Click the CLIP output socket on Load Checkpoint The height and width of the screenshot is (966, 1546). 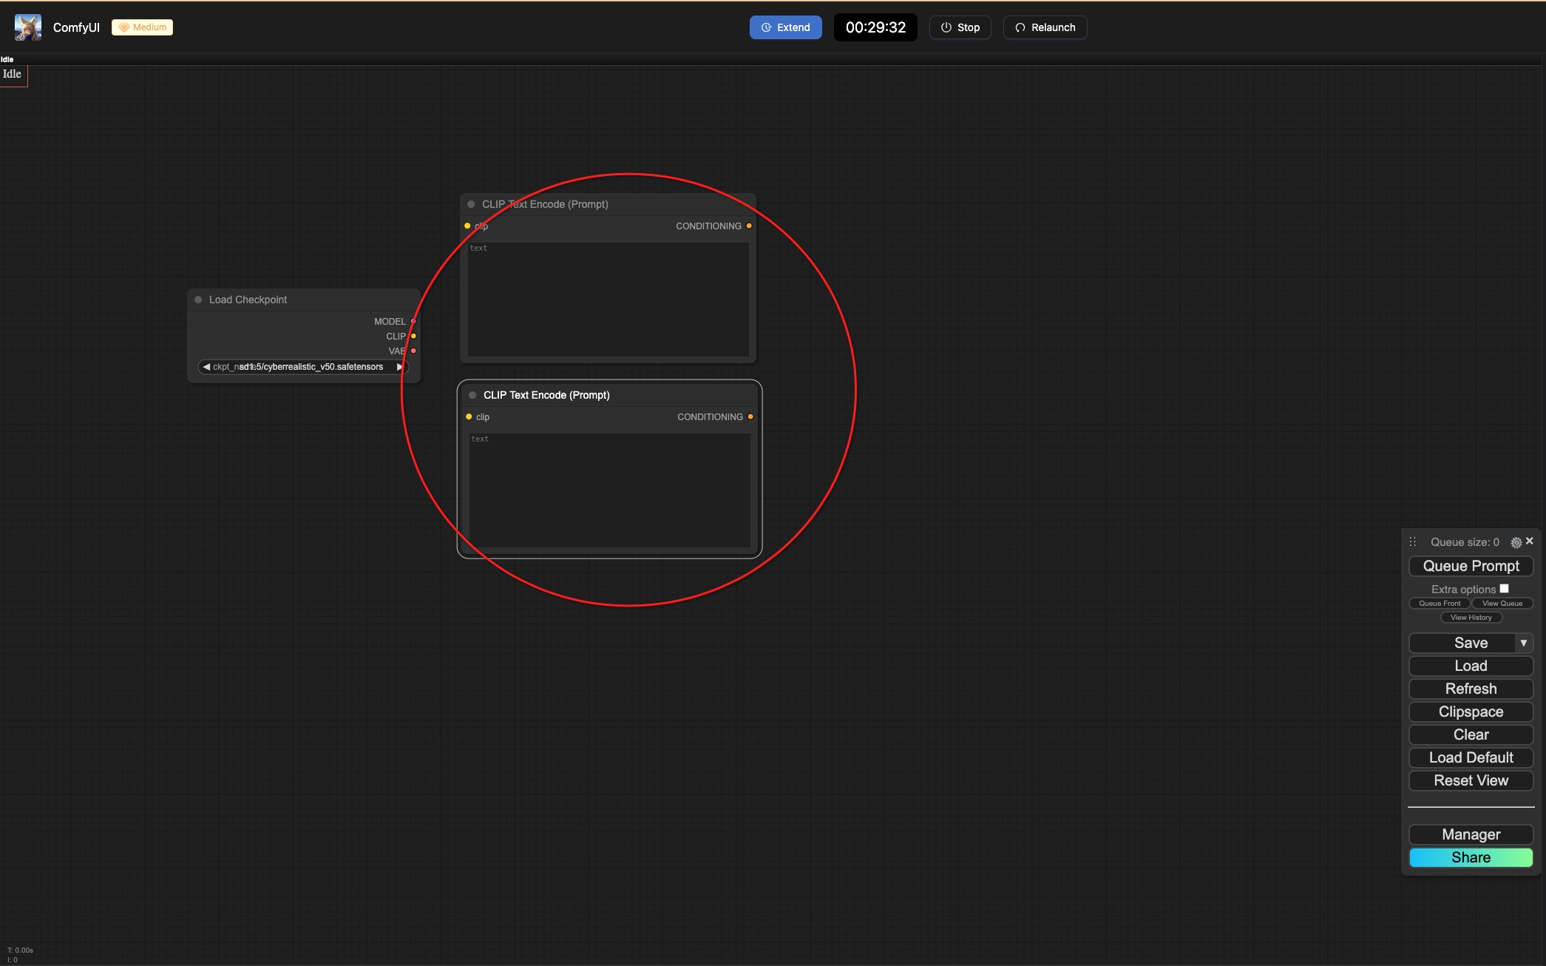(x=413, y=336)
